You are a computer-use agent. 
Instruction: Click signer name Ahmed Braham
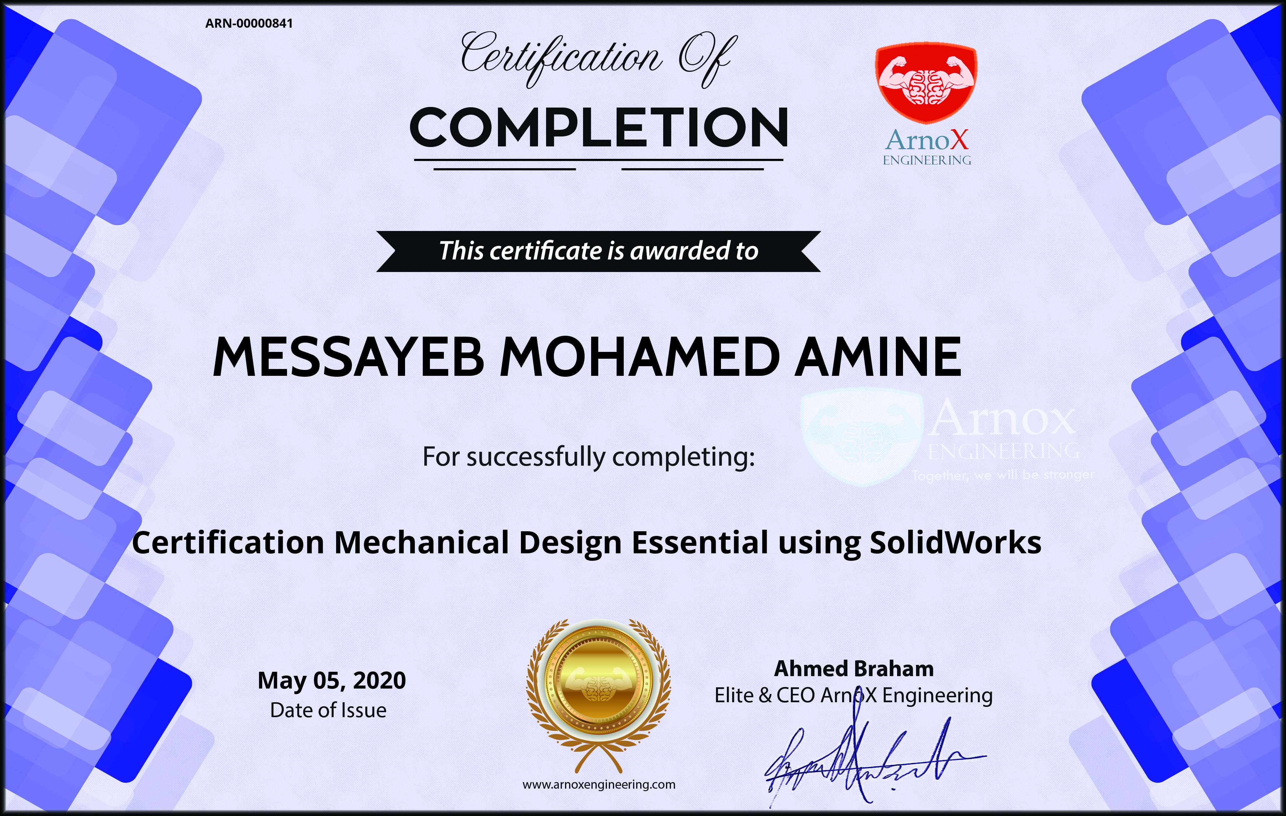pyautogui.click(x=853, y=669)
